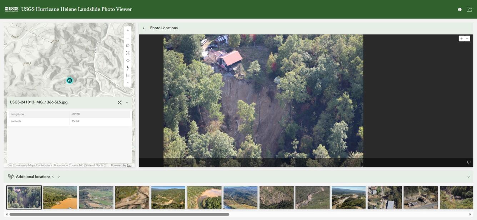Open the tenth thumbnail of road under sky
The width and height of the screenshot is (477, 220).
pos(349,197)
